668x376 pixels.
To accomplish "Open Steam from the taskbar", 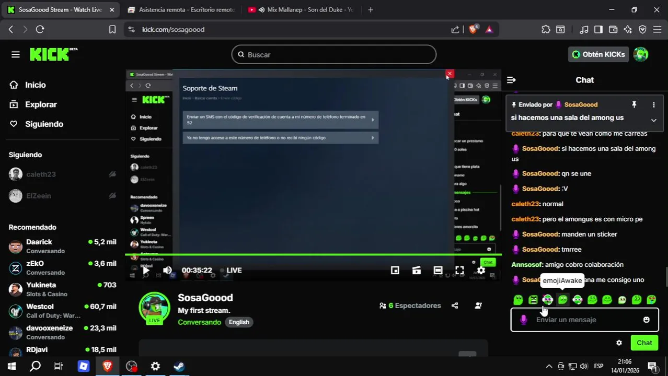I will click(179, 366).
